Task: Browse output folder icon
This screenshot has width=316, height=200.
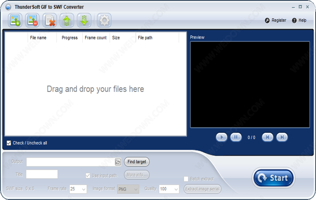Action: pyautogui.click(x=118, y=162)
